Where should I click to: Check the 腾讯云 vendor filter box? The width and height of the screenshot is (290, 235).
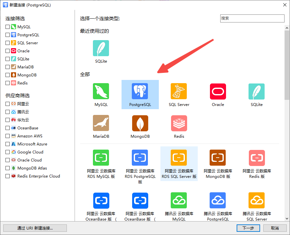pos(8,112)
